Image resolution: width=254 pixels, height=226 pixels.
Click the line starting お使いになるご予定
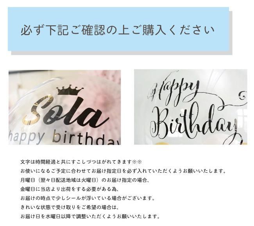pyautogui.click(x=123, y=171)
